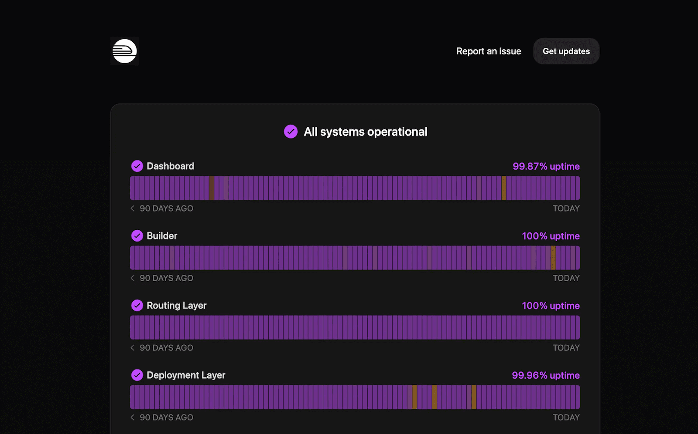
Task: Select the last orange incident on Deployment Layer bar
Action: point(474,397)
